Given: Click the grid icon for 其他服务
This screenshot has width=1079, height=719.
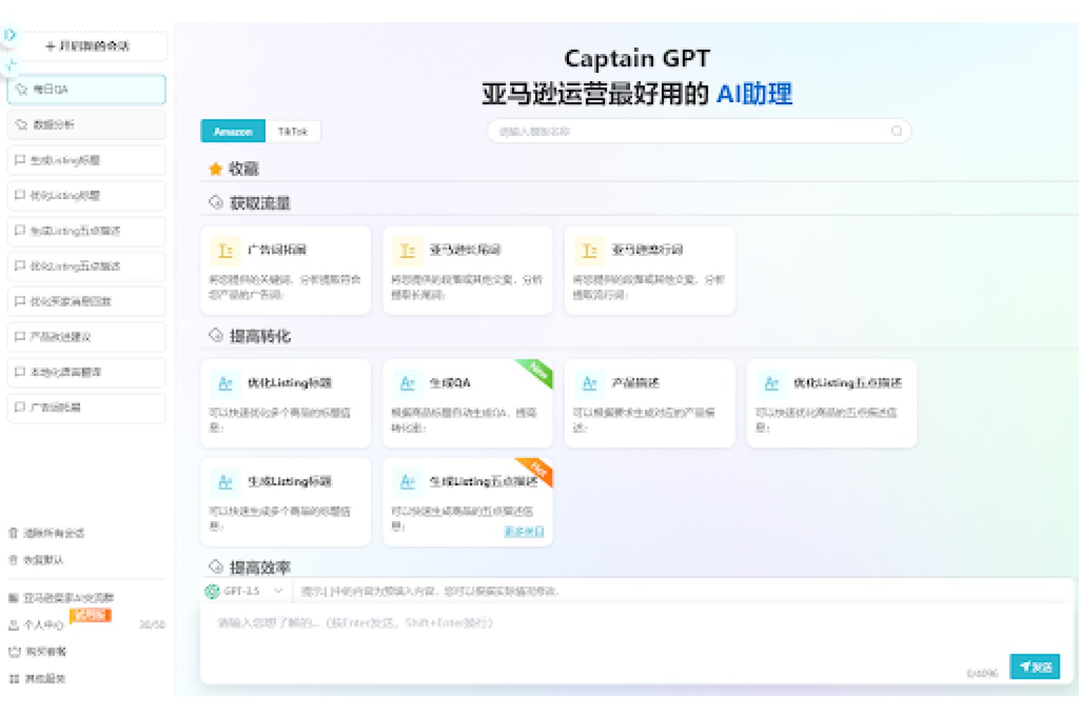Looking at the screenshot, I should click(x=14, y=678).
